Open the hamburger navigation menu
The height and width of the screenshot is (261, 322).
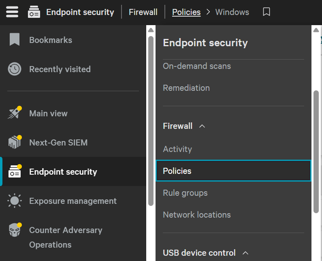(x=12, y=12)
